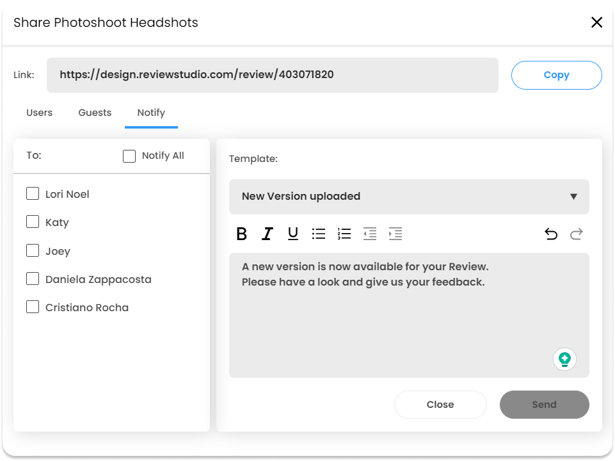Send the notification message
615x461 pixels.
coord(544,404)
